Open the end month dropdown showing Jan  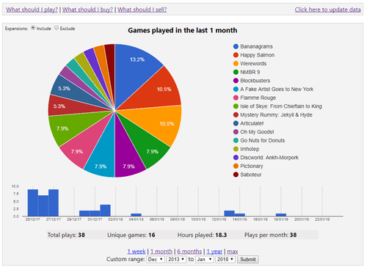(x=204, y=259)
